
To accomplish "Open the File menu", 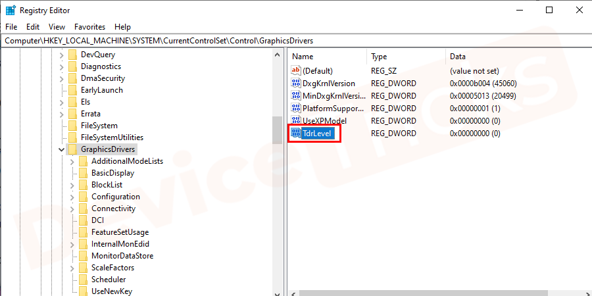I will tap(11, 27).
